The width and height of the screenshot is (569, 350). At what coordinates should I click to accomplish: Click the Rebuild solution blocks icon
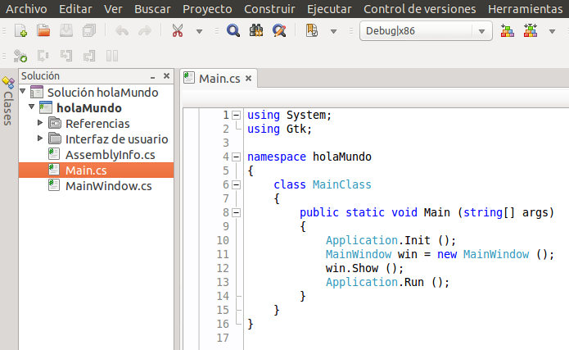(x=531, y=31)
